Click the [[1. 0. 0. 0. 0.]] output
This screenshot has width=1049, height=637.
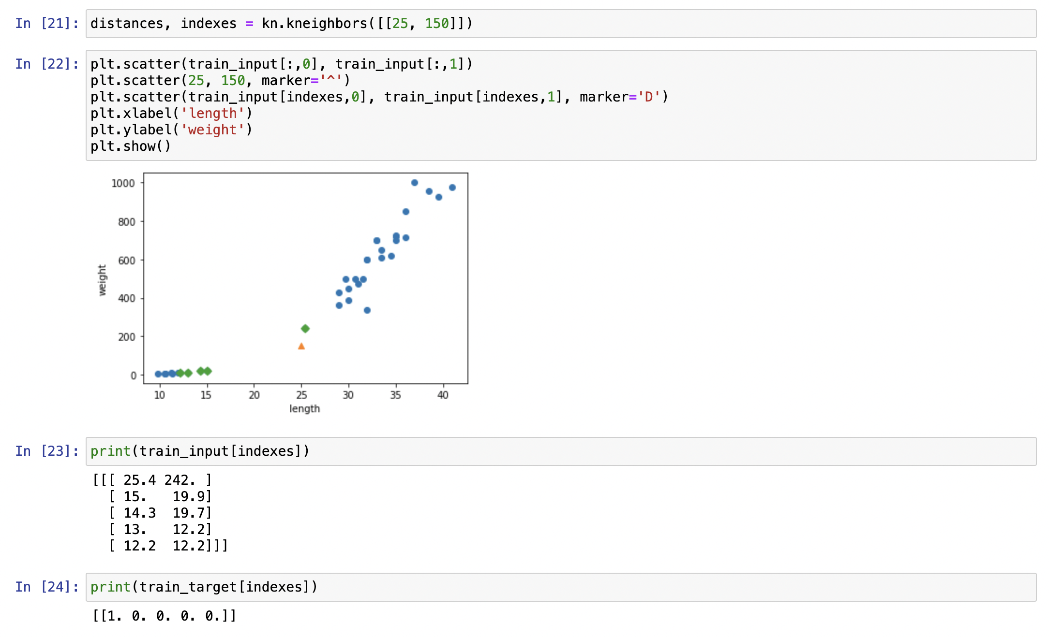pos(165,616)
